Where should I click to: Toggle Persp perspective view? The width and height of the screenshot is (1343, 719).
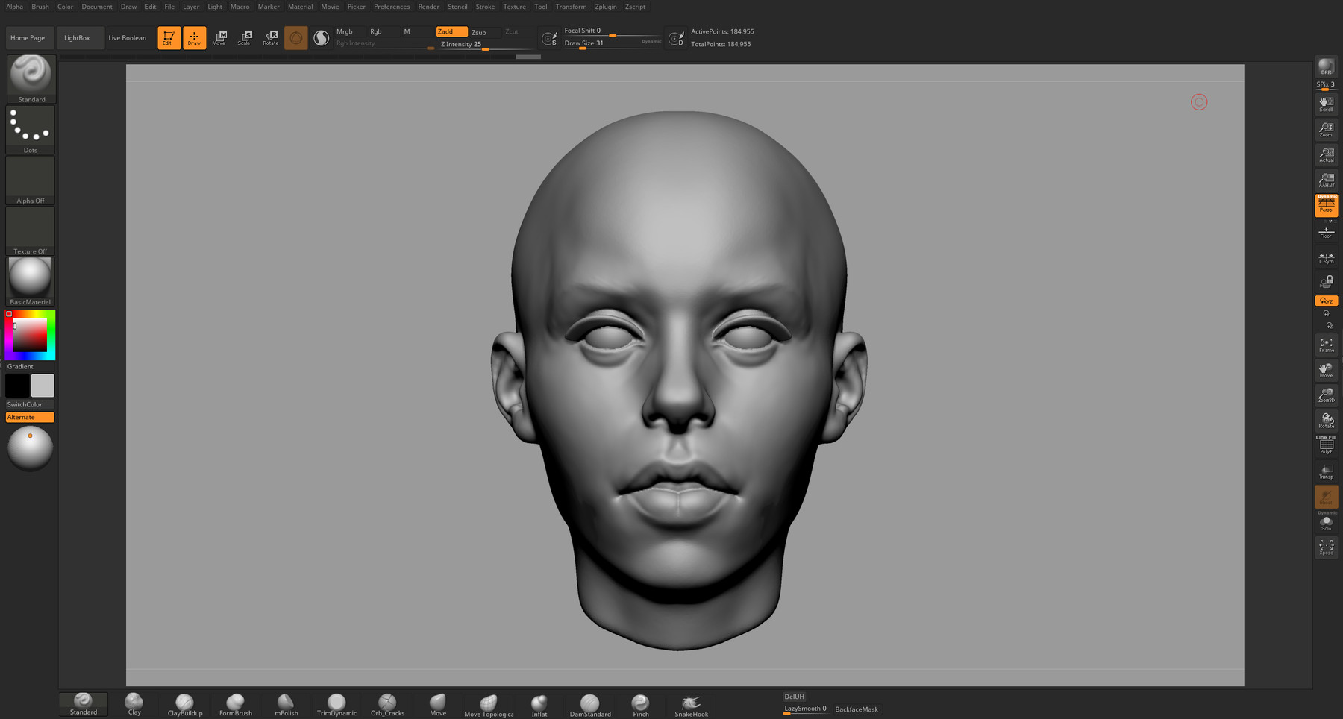[x=1326, y=205]
